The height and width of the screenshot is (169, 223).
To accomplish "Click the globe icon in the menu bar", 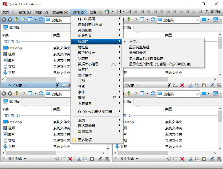I will coord(107,12).
